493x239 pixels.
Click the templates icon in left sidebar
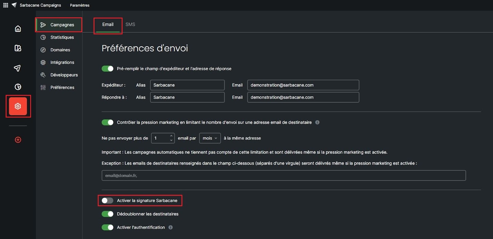(x=18, y=48)
